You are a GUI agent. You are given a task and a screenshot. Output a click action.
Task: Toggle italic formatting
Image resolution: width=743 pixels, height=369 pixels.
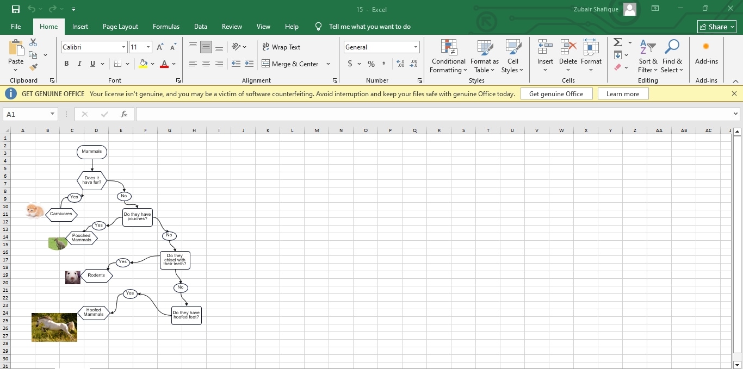pos(79,64)
